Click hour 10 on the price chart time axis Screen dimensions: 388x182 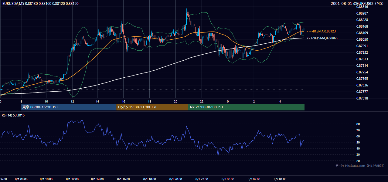(46, 101)
